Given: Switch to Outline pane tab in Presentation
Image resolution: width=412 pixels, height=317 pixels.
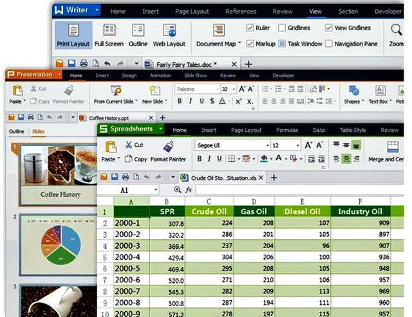Looking at the screenshot, I should point(17,131).
